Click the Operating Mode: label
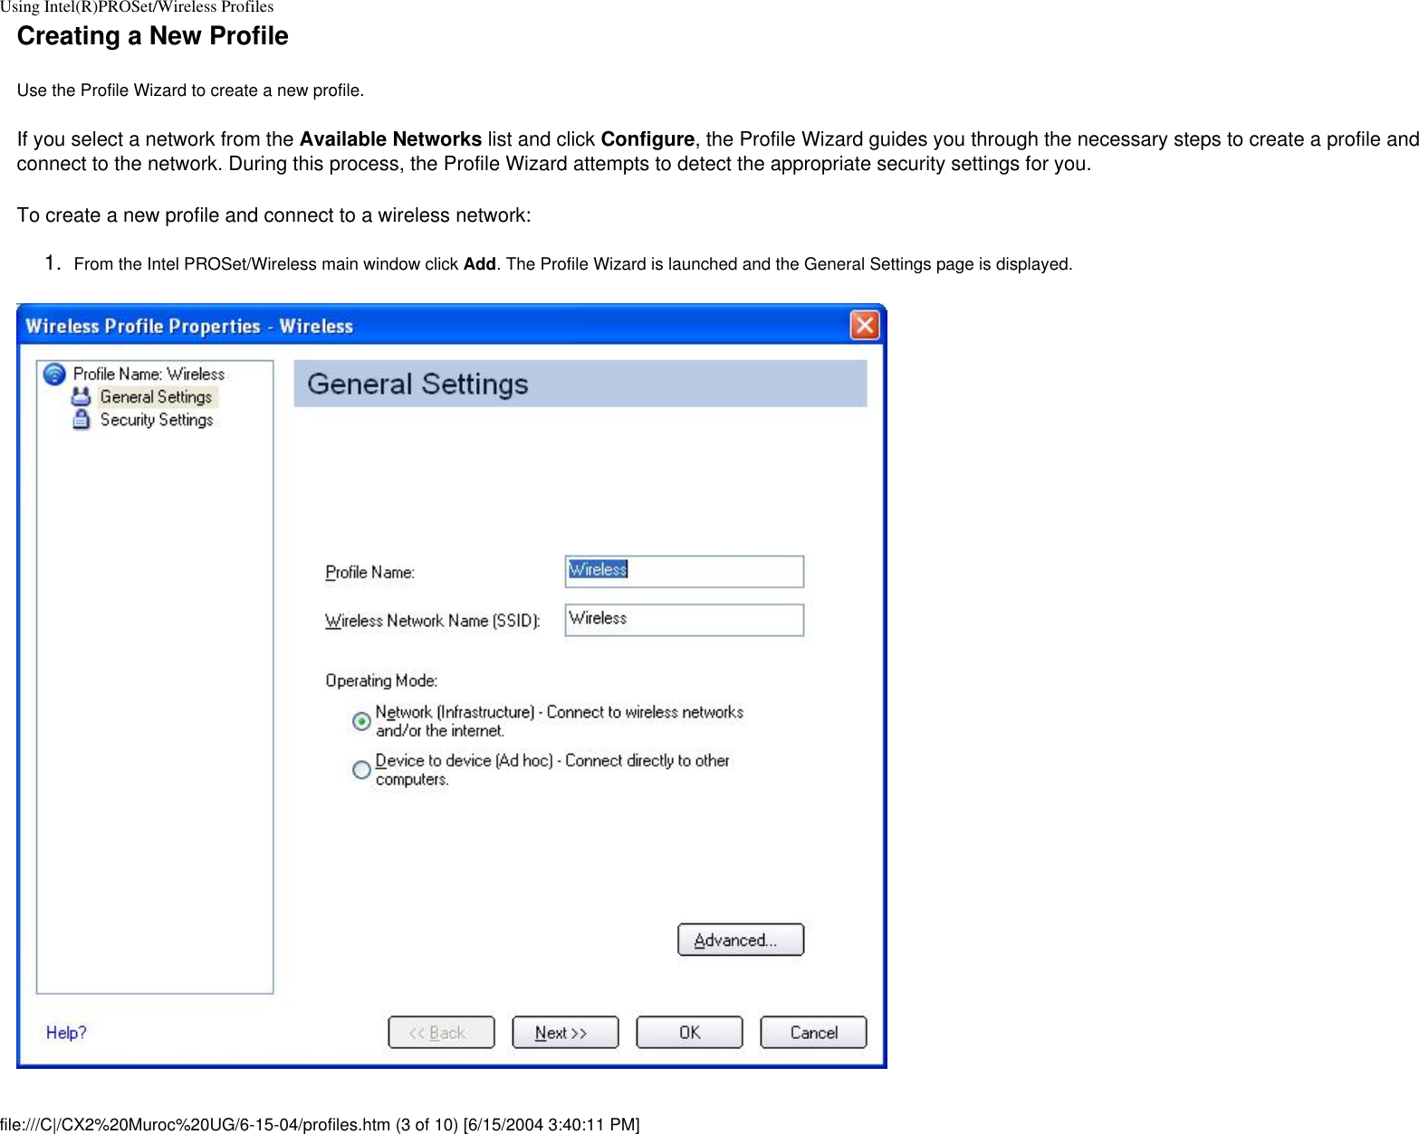Viewport: 1419px width, 1134px height. pyautogui.click(x=381, y=681)
